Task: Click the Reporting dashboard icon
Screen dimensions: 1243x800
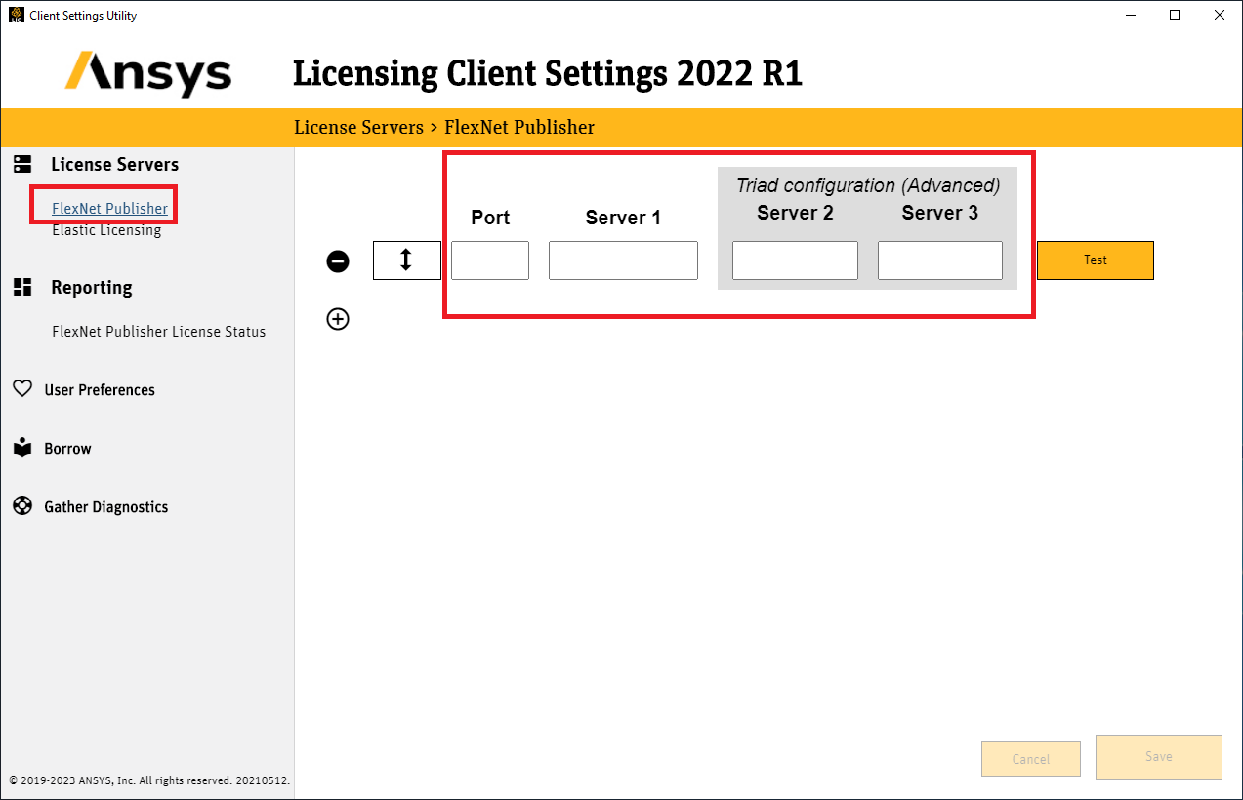Action: (22, 287)
